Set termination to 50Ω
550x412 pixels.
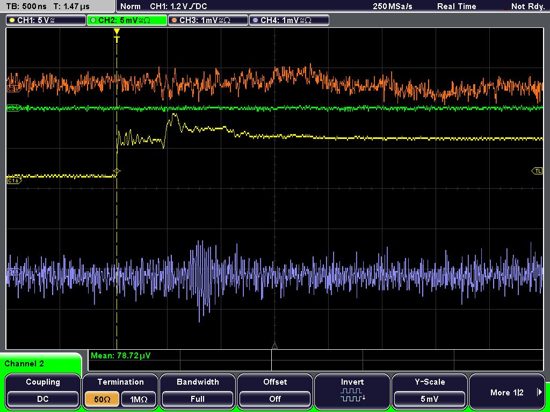click(x=102, y=399)
